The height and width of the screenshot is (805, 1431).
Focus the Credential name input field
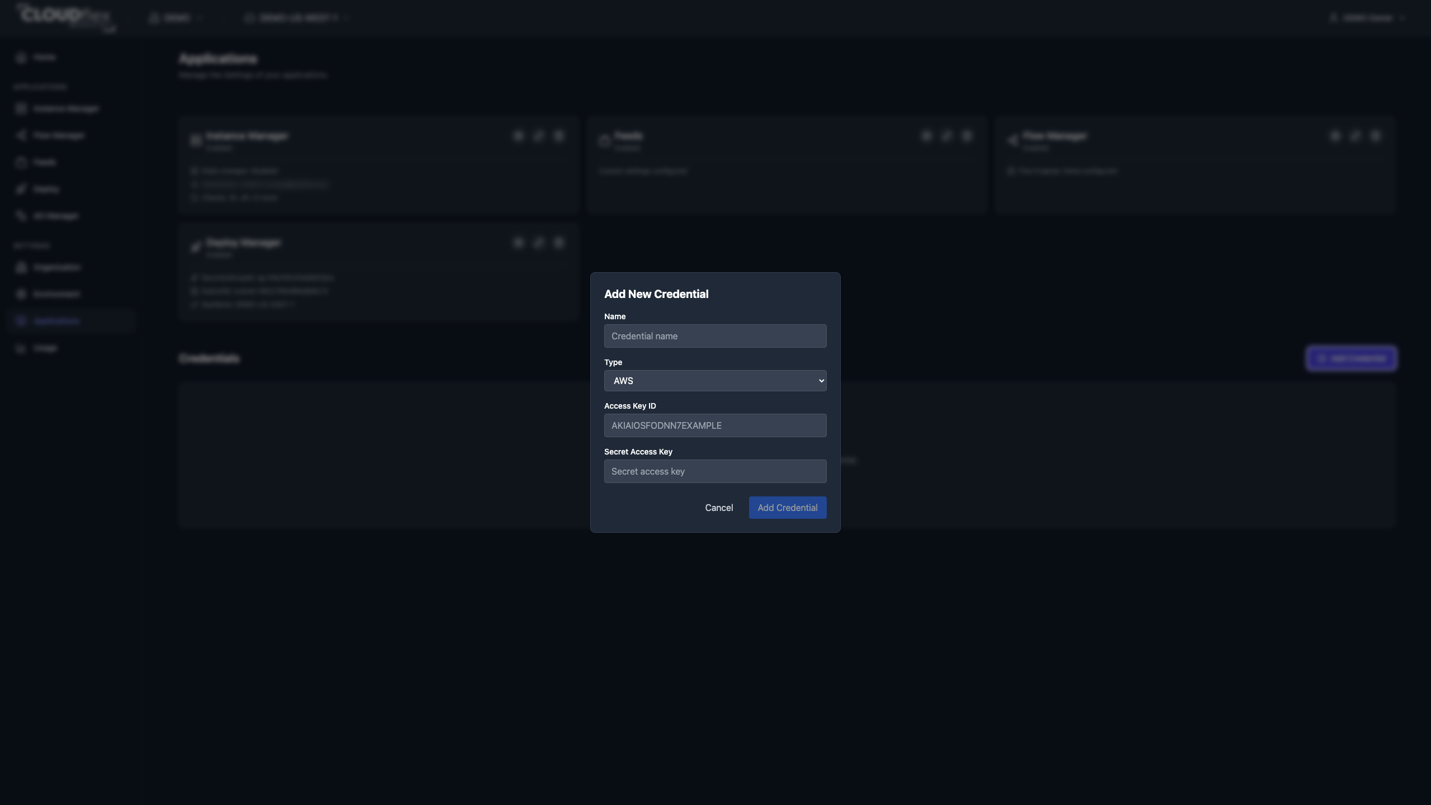tap(715, 336)
